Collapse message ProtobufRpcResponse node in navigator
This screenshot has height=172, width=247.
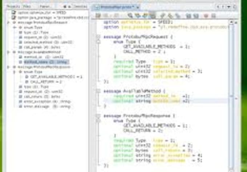[8, 67]
